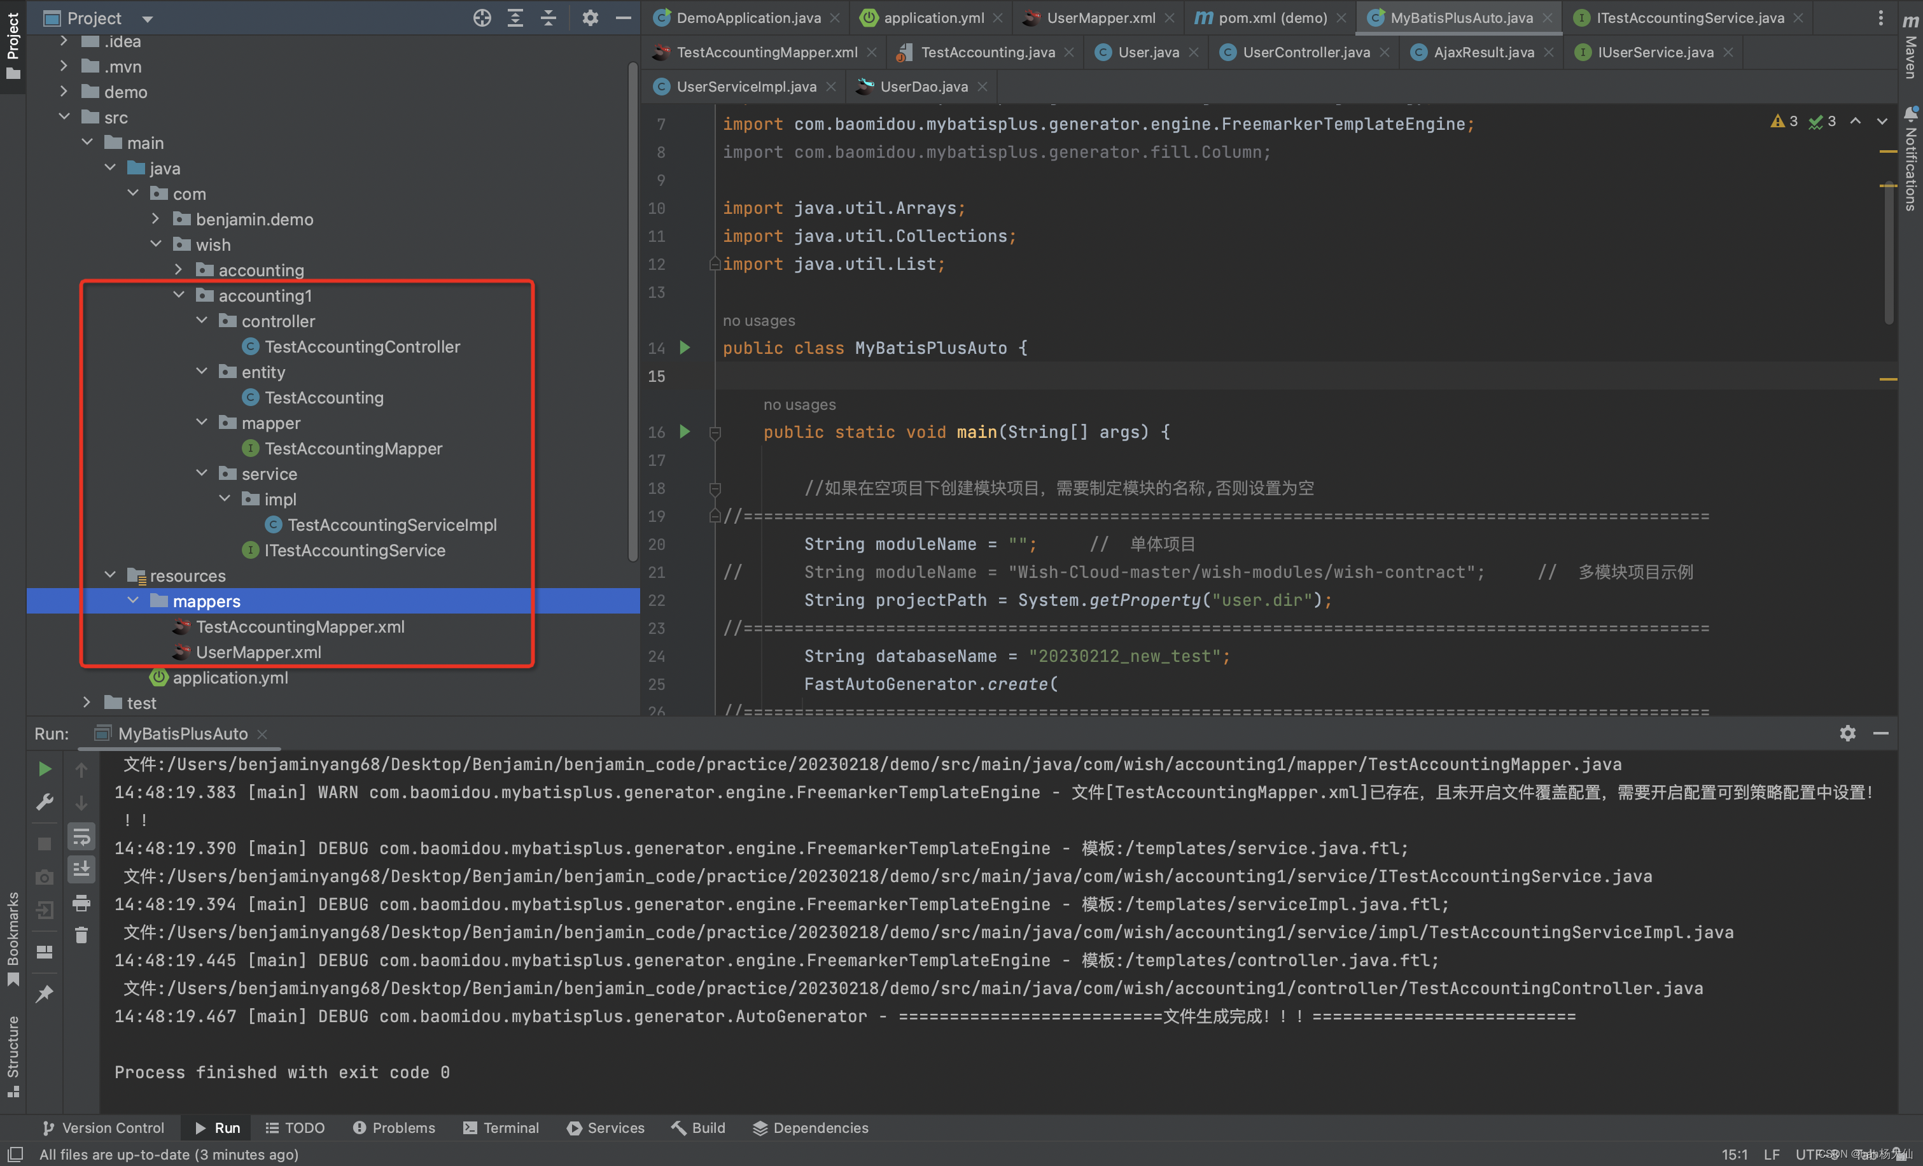
Task: Switch to the UserController.java tab
Action: [1305, 52]
